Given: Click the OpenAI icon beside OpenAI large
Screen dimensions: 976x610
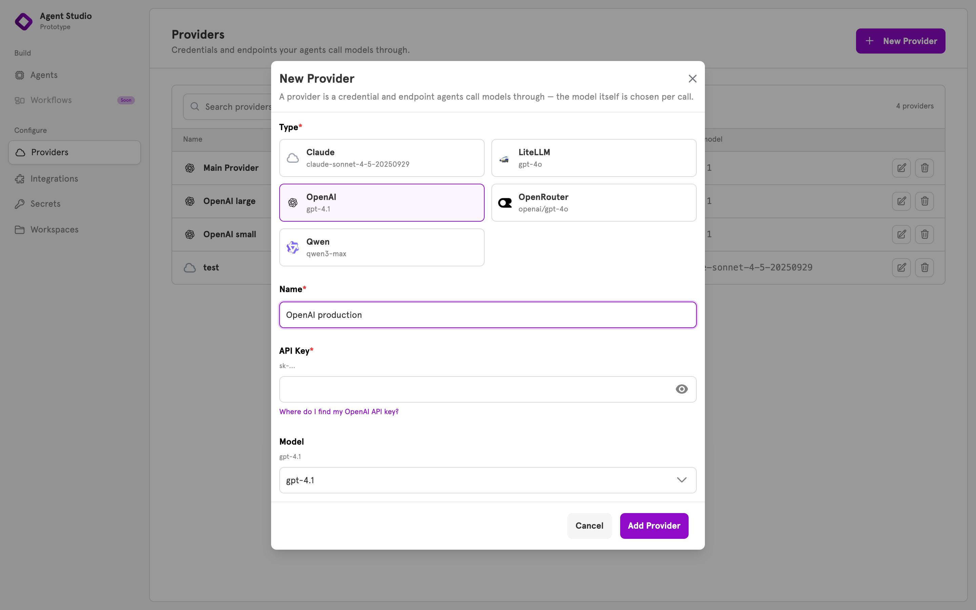Looking at the screenshot, I should [x=190, y=201].
